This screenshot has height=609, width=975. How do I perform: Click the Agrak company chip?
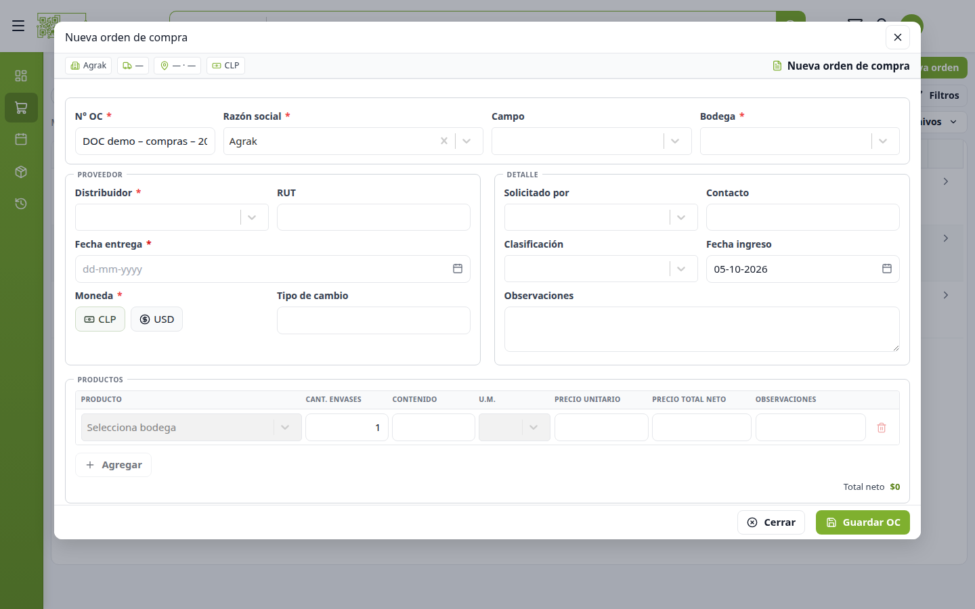(89, 66)
